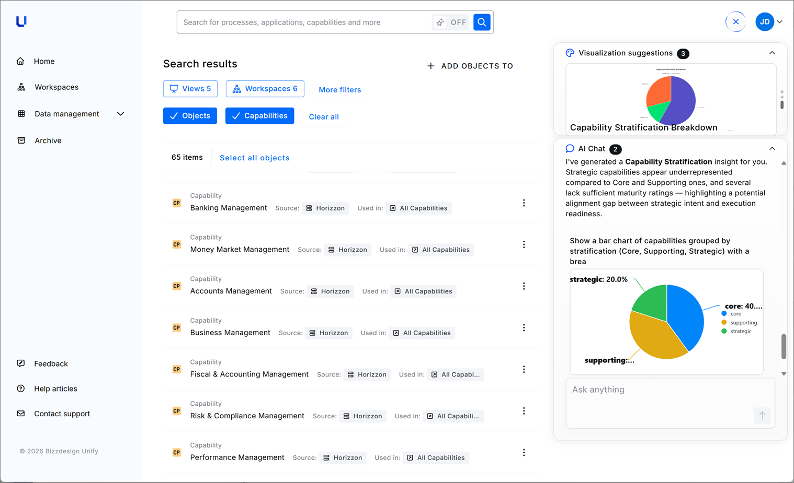Click the supporting legend color dot
Viewport: 794px width, 483px height.
pos(724,323)
